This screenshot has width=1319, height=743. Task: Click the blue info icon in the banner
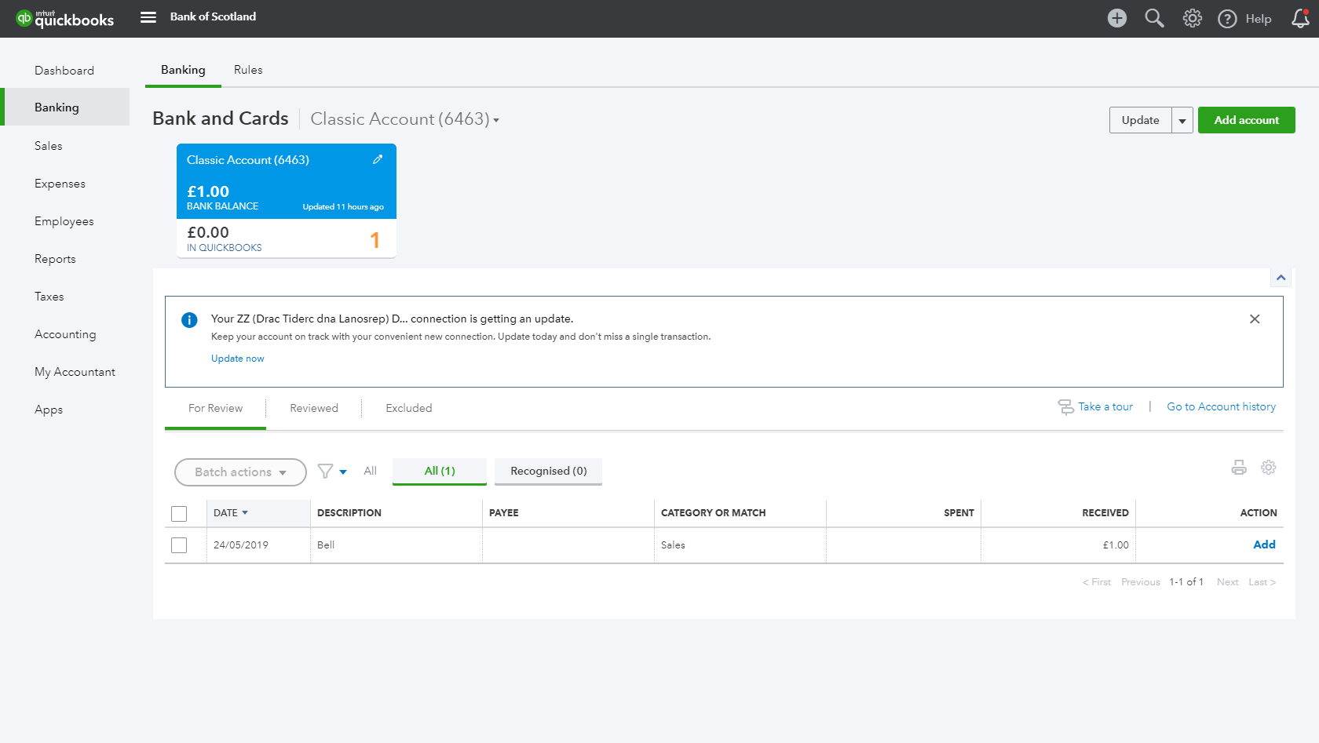pos(189,319)
